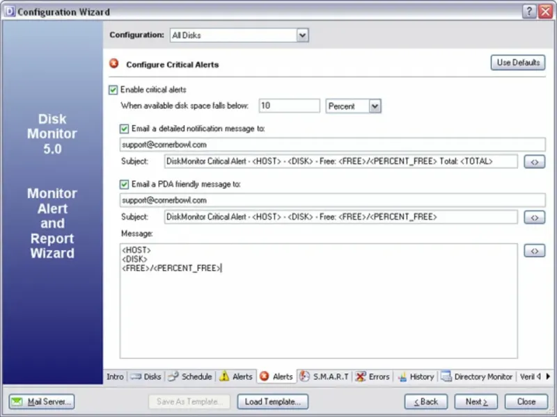Open Mail Server settings

tap(42, 402)
